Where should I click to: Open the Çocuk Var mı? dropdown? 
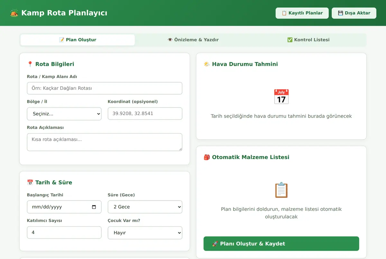[x=145, y=233]
